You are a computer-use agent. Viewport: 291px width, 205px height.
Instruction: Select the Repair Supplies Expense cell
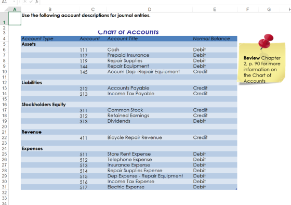pyautogui.click(x=150, y=171)
